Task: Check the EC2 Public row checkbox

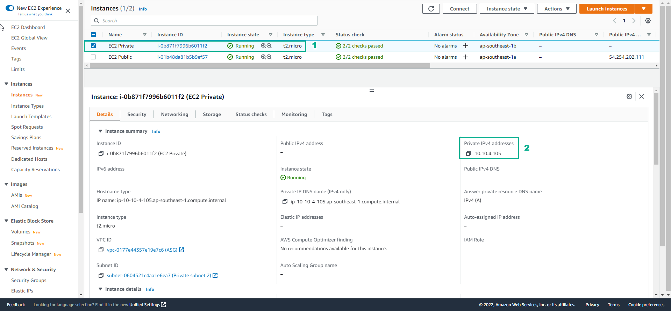Action: [x=93, y=57]
